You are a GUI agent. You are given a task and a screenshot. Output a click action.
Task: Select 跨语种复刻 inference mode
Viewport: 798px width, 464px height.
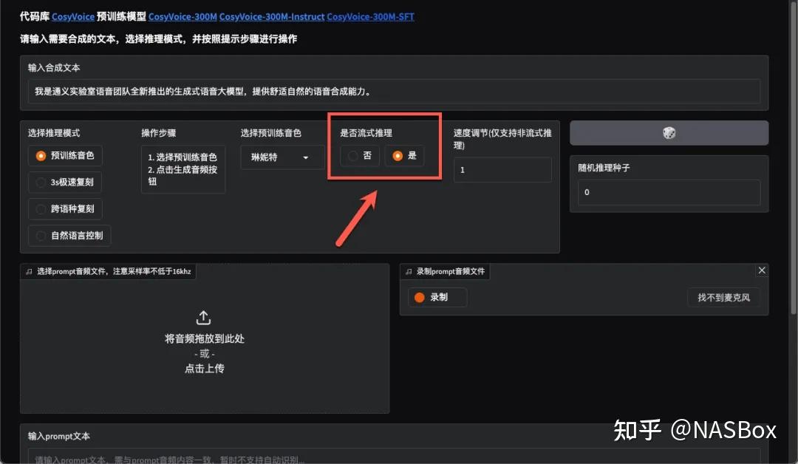(x=41, y=209)
